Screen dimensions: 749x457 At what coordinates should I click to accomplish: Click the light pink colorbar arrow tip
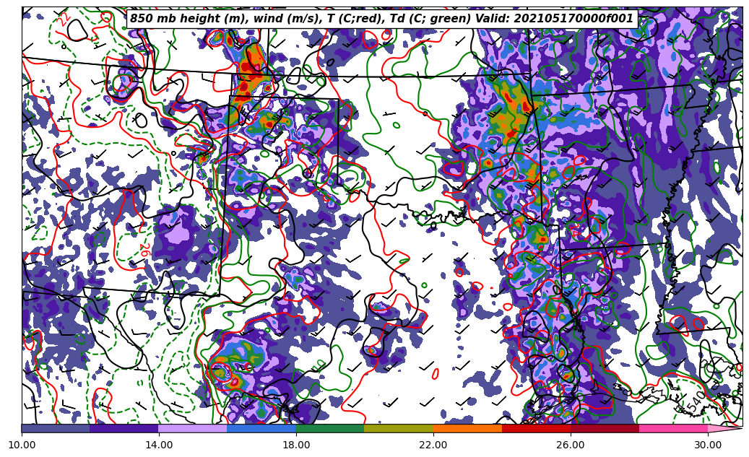click(724, 428)
